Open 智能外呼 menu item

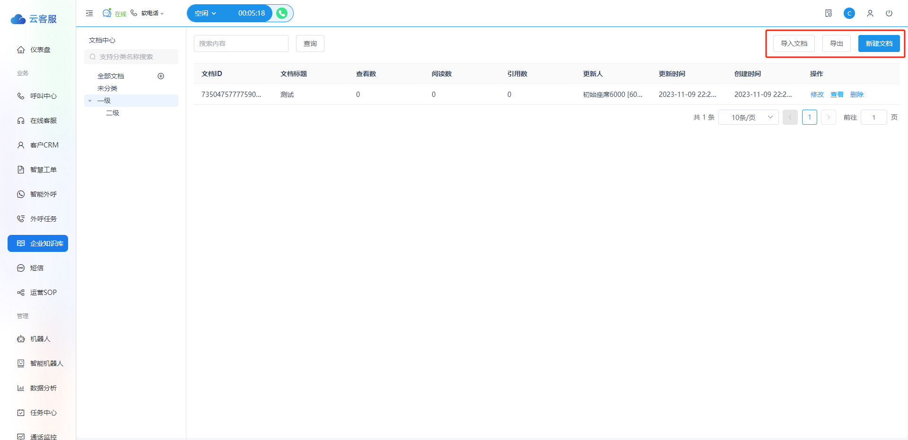pyautogui.click(x=38, y=194)
